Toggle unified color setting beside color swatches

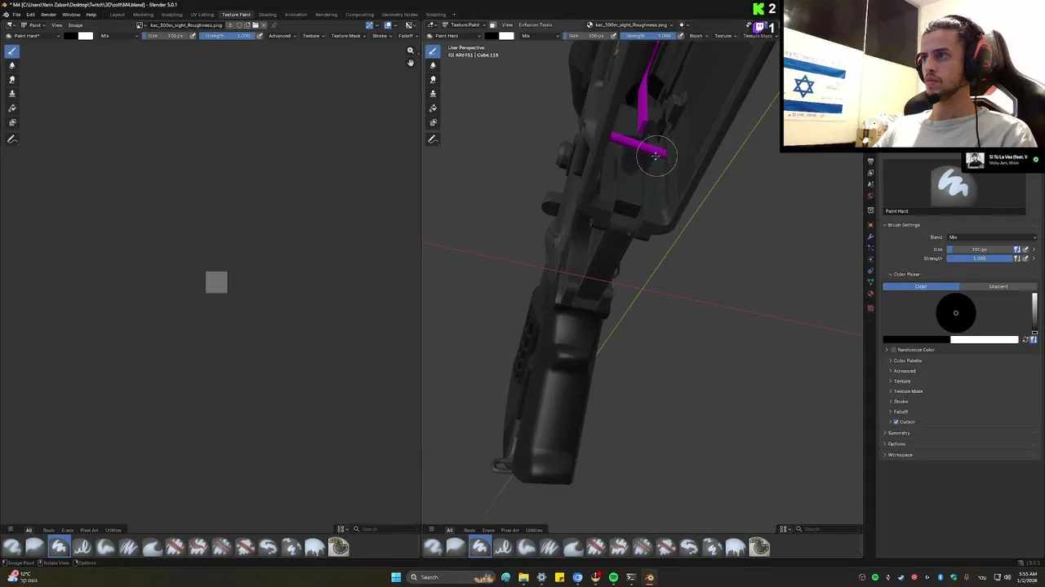tap(1034, 339)
